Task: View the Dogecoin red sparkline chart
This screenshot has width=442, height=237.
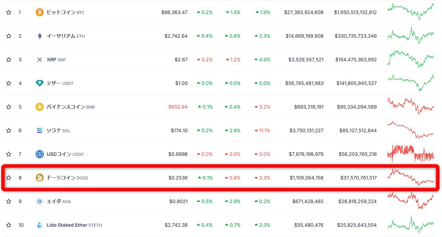Action: (411, 177)
